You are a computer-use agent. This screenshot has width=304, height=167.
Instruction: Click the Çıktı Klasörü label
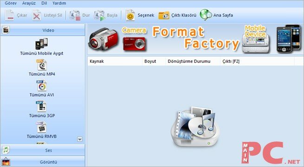tap(184, 15)
